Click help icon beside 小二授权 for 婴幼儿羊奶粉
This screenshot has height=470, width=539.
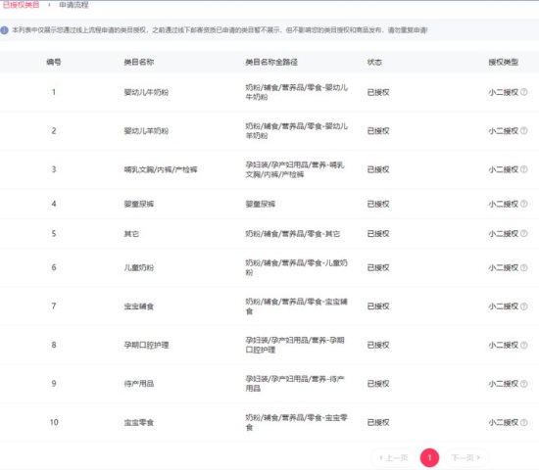pos(524,130)
